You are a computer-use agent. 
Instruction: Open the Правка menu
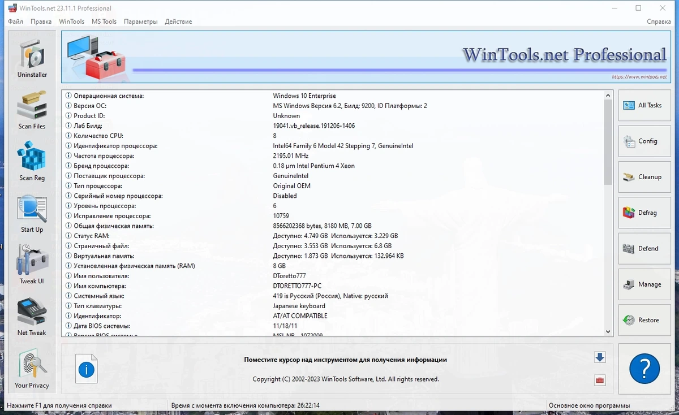click(41, 21)
